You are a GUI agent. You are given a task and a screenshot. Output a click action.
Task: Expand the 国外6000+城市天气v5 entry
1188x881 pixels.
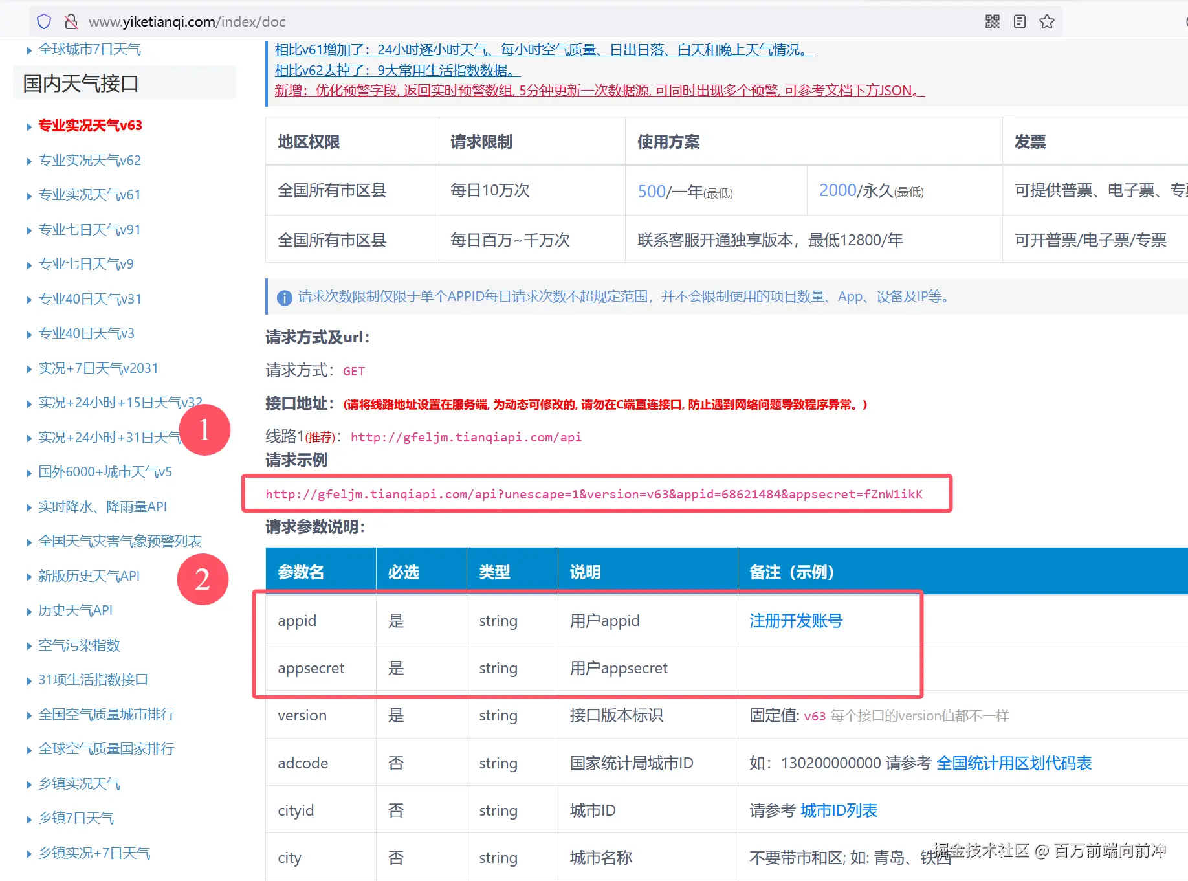[105, 472]
